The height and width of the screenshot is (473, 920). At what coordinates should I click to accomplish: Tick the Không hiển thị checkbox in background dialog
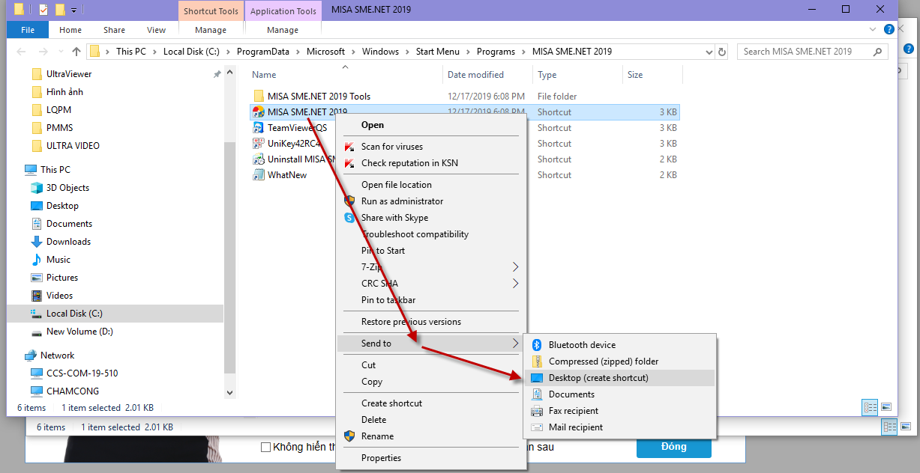(265, 447)
